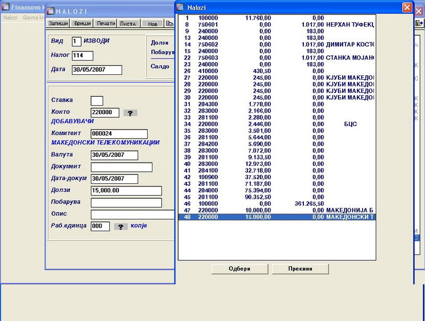
Task: Click the Раб.единица field with 000
Action: 100,226
